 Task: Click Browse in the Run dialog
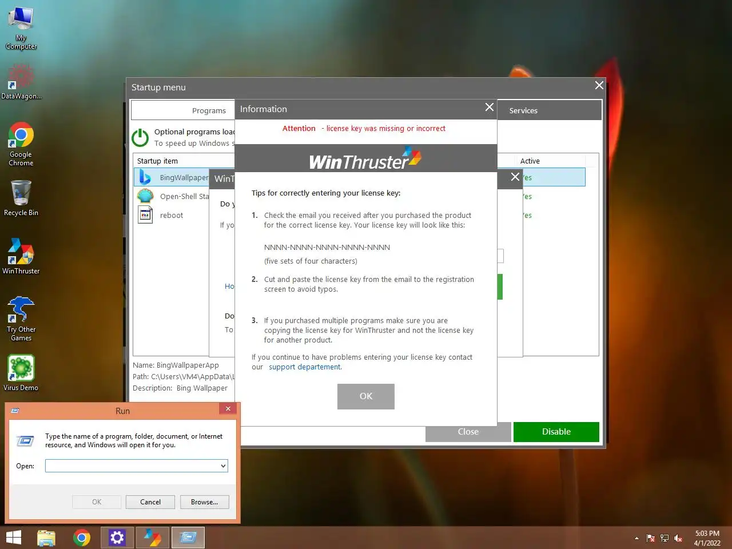pyautogui.click(x=204, y=502)
